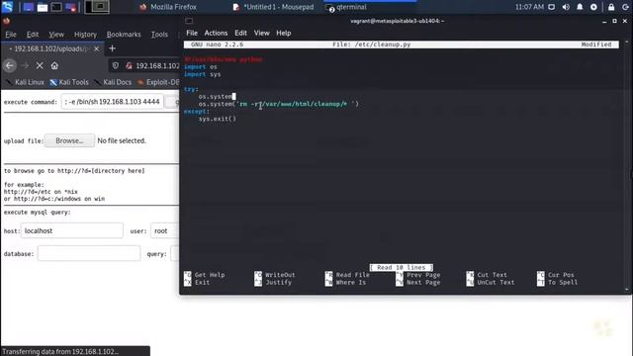The width and height of the screenshot is (633, 356).
Task: Click the mysql database input field
Action: pos(89,253)
